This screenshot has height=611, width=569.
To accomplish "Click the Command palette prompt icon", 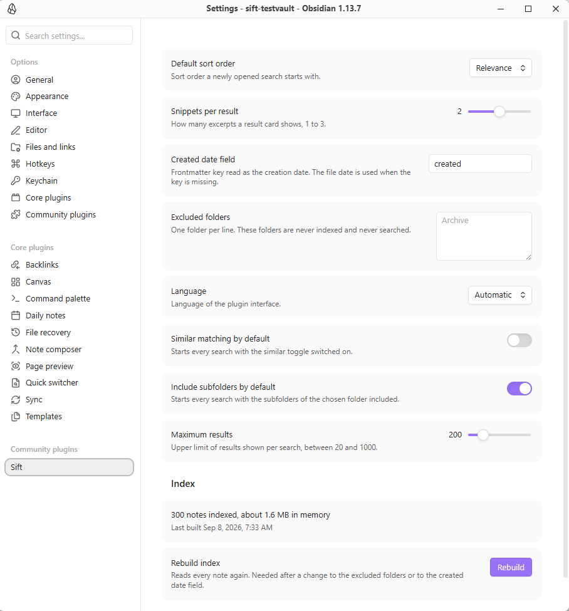I will (x=16, y=298).
